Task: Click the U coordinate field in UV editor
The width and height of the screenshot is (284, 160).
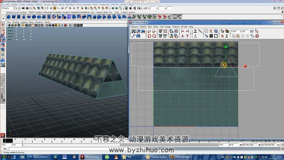Action: (x=235, y=31)
